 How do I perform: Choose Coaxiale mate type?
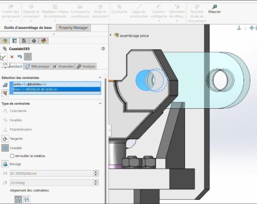[x=12, y=148]
